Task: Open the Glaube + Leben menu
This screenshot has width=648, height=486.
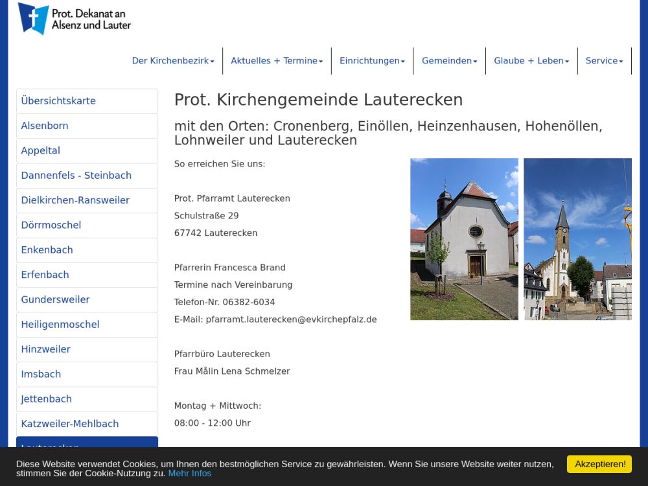Action: click(x=531, y=61)
